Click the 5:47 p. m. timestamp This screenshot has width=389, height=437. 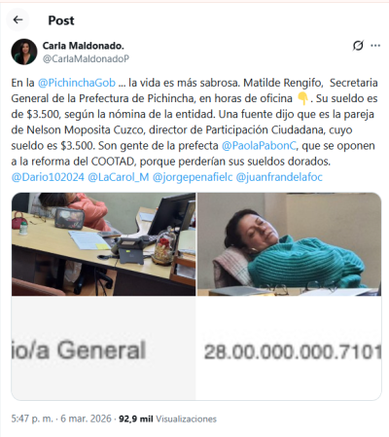tap(32, 419)
